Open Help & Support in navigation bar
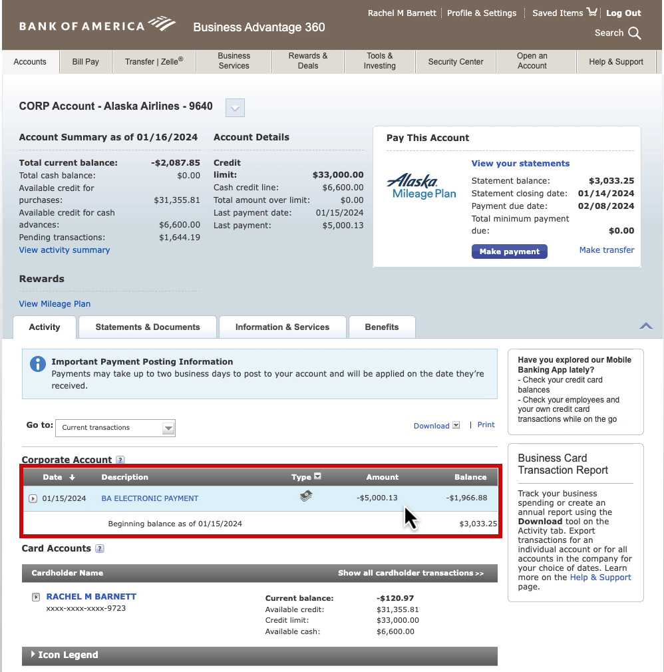Image resolution: width=664 pixels, height=672 pixels. [616, 62]
